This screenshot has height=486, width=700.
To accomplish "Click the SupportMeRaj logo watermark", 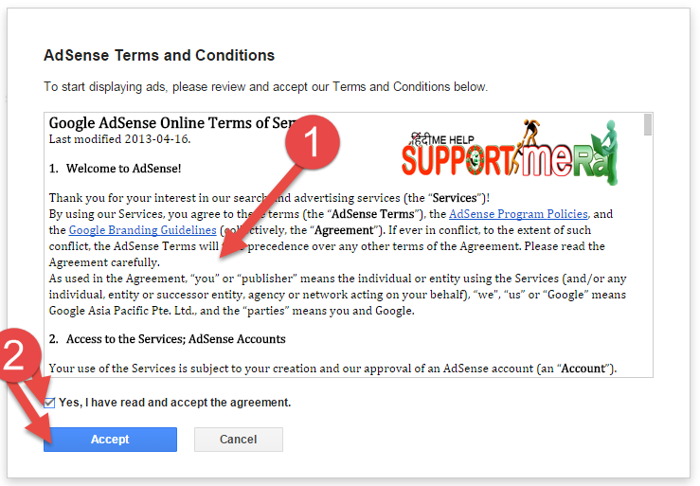I will [510, 153].
